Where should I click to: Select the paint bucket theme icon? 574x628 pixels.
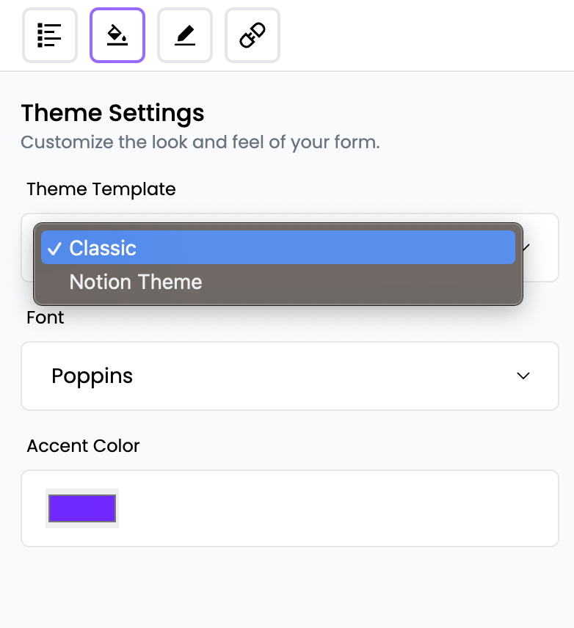point(117,35)
